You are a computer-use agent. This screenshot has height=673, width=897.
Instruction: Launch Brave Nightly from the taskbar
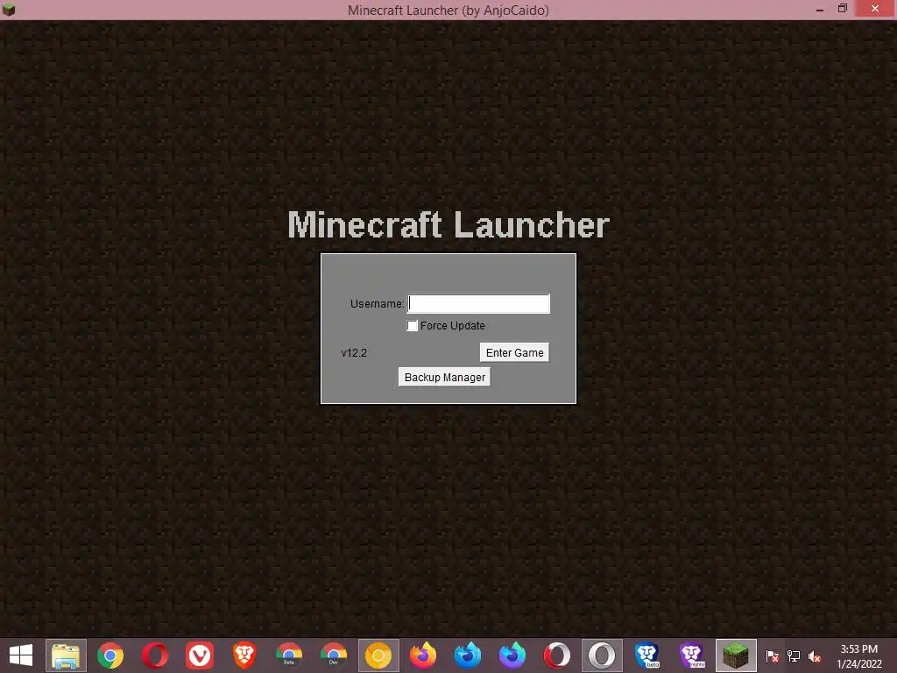click(x=691, y=655)
